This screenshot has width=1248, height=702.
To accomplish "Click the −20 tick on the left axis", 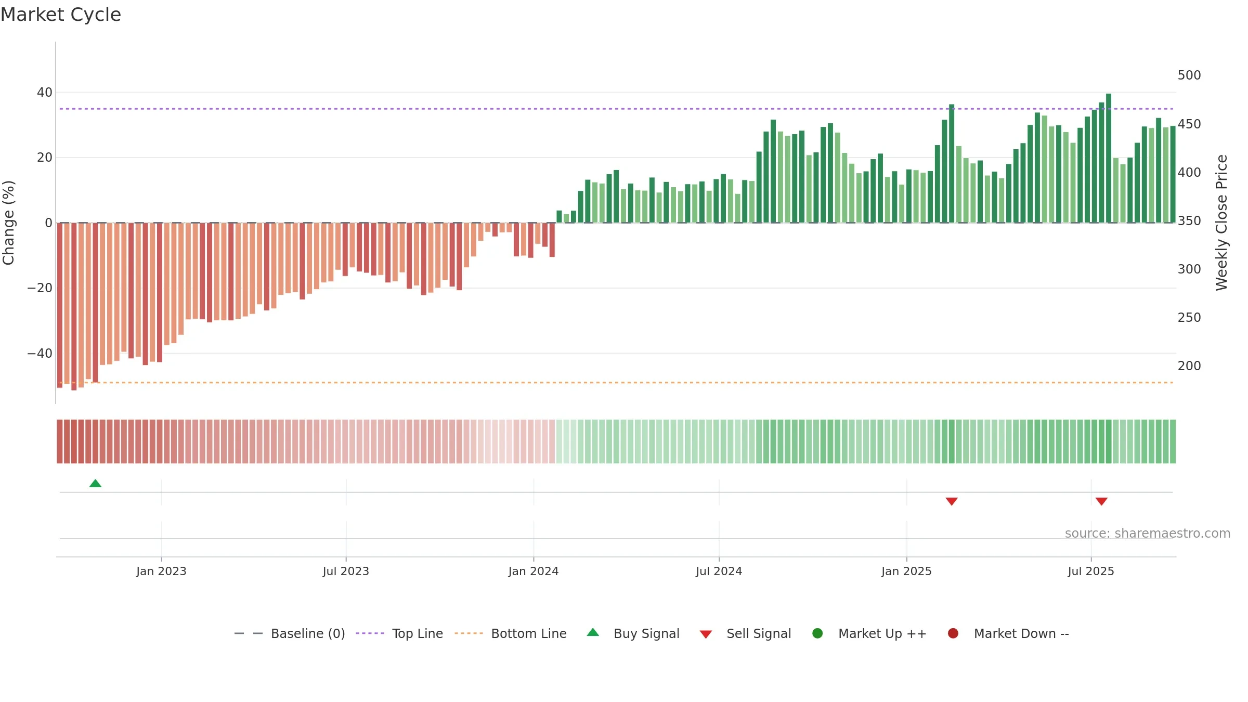I will tap(40, 288).
